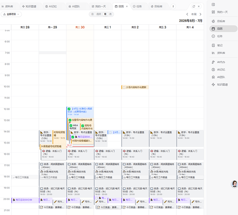Open Thursday's 写作 event at 20:00

tap(142, 202)
